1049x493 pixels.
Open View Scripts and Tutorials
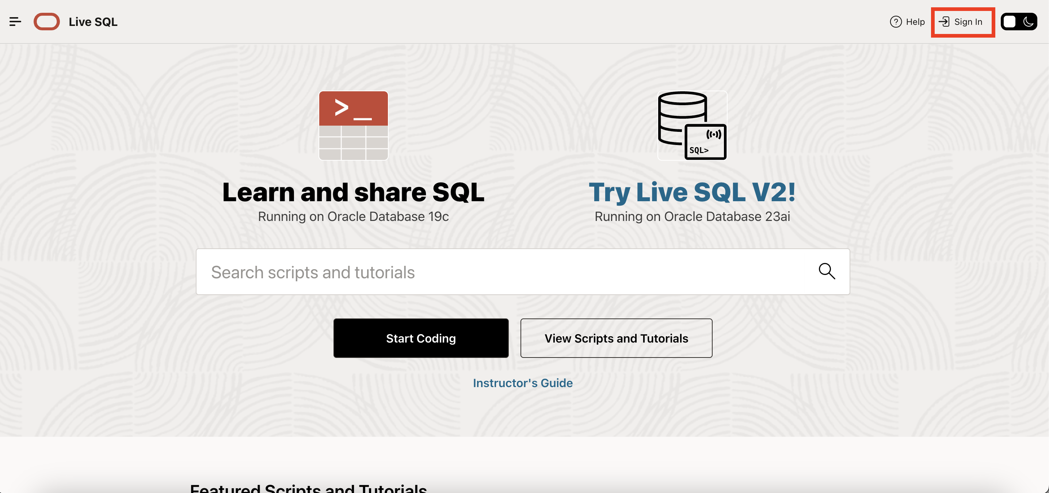click(x=616, y=338)
